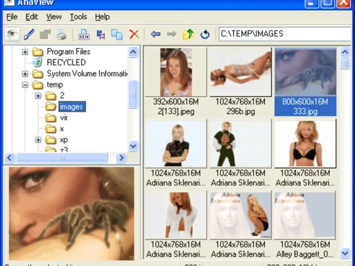Select the RECYCLED label in tree
355x266 pixels.
66,63
